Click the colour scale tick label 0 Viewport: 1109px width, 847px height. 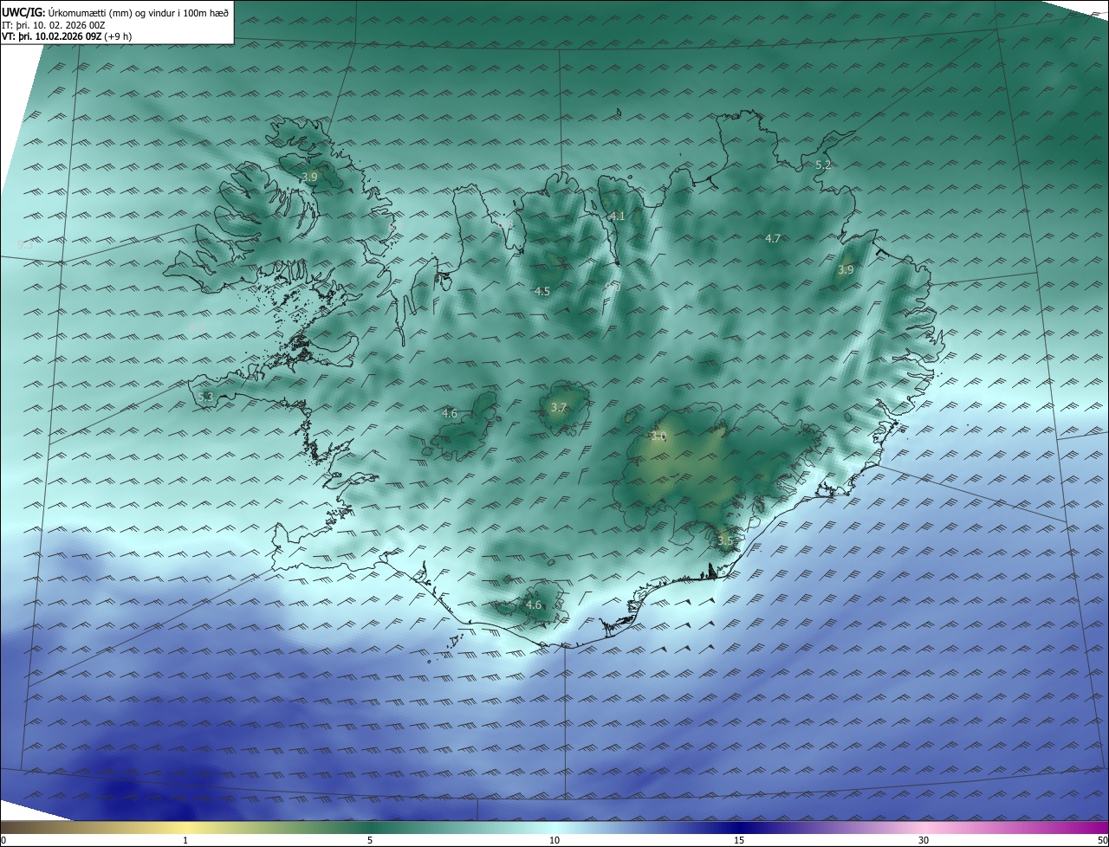coord(3,840)
